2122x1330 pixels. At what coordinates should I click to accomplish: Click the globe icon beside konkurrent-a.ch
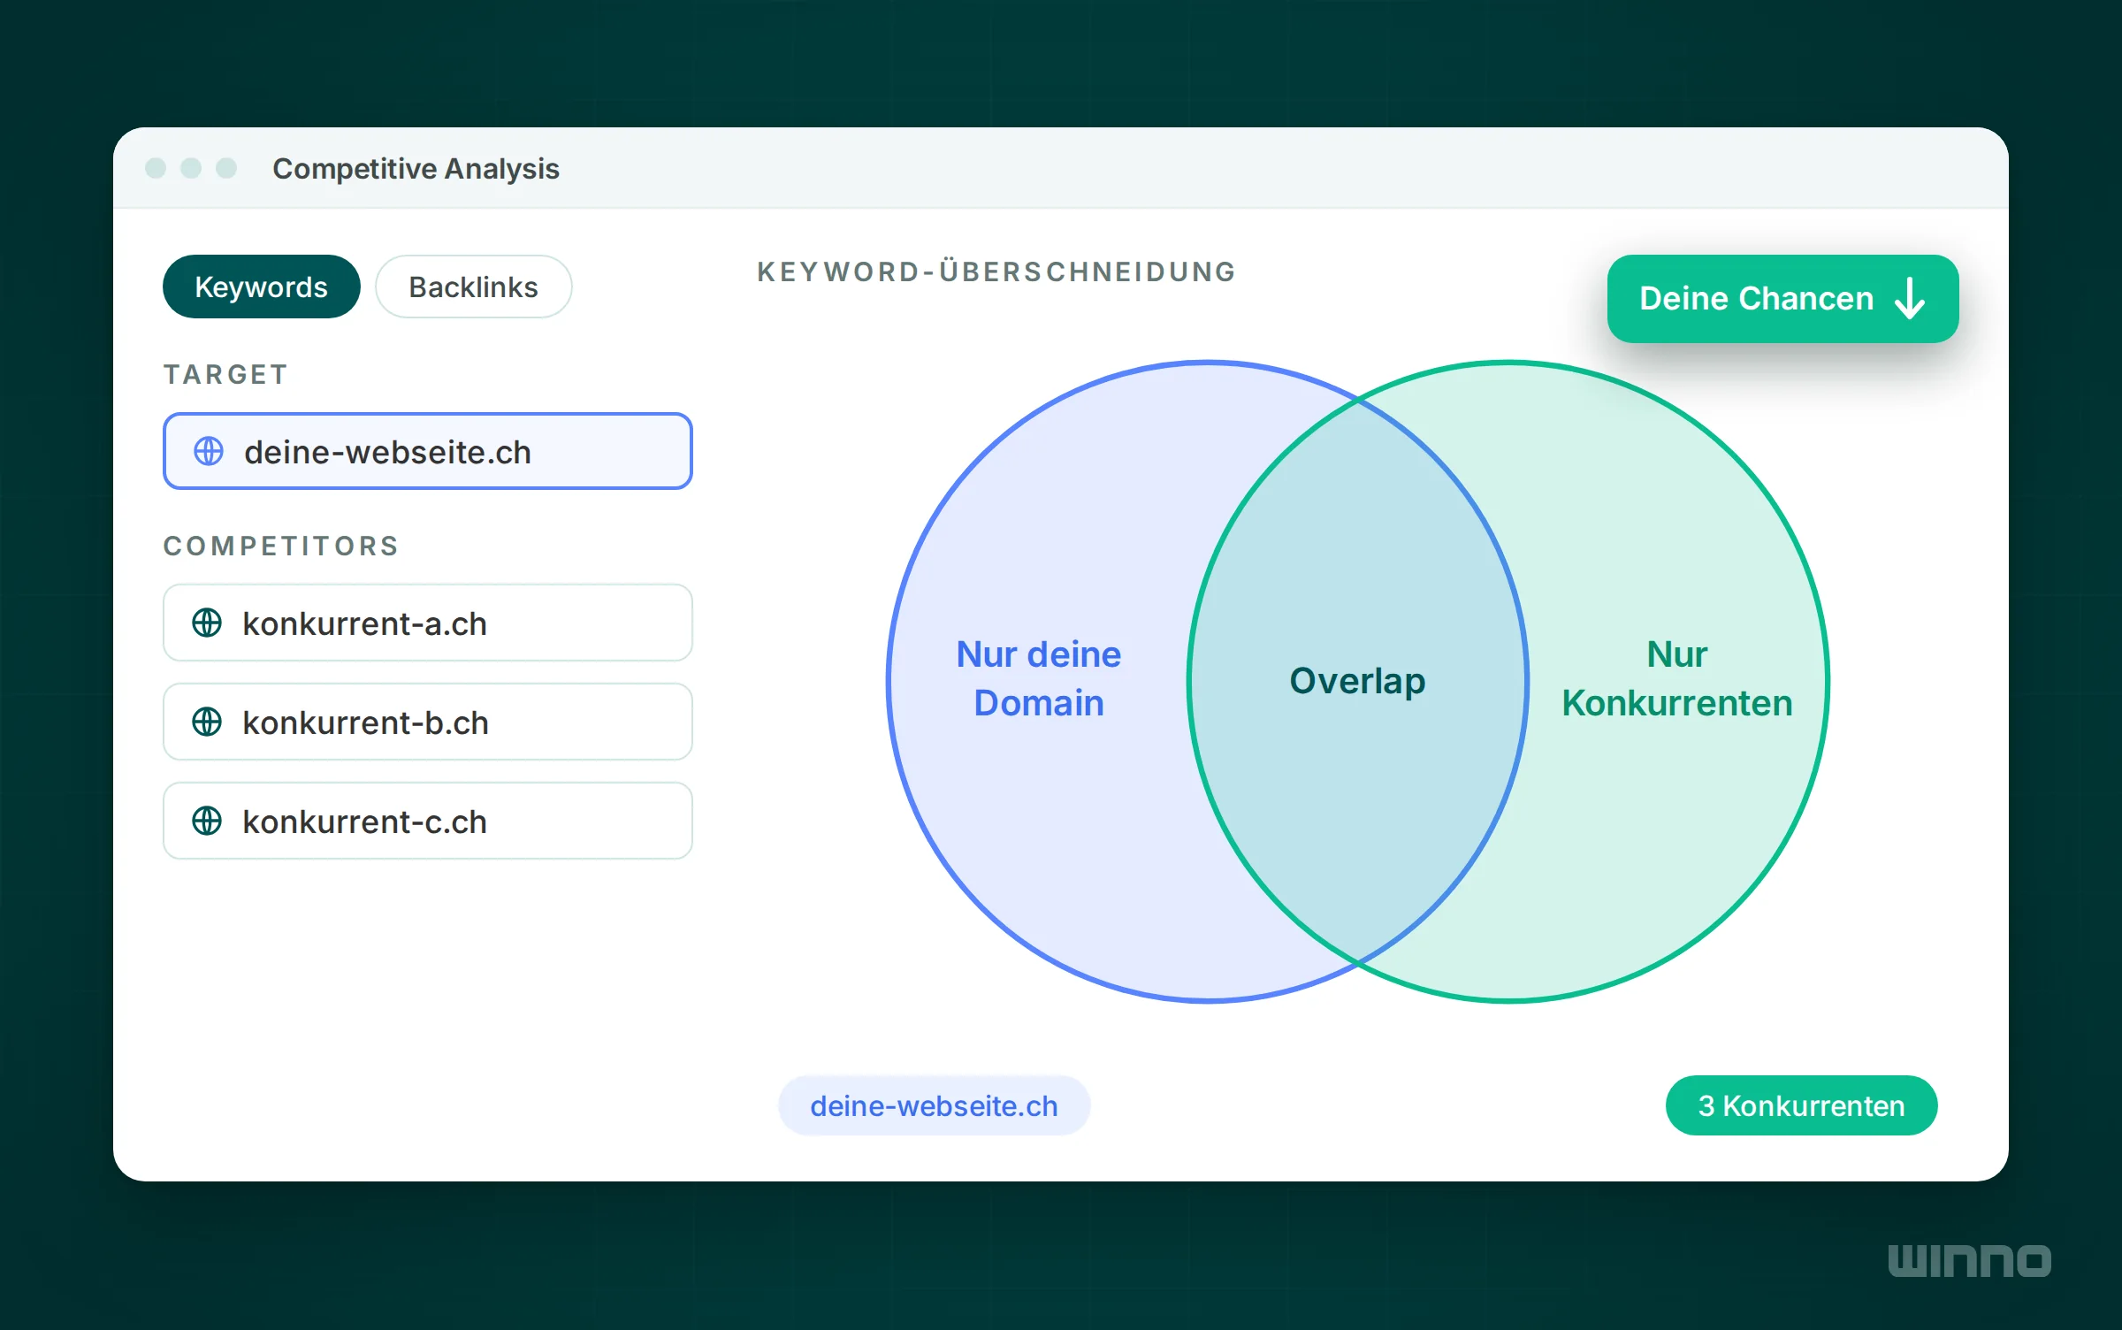coord(207,623)
